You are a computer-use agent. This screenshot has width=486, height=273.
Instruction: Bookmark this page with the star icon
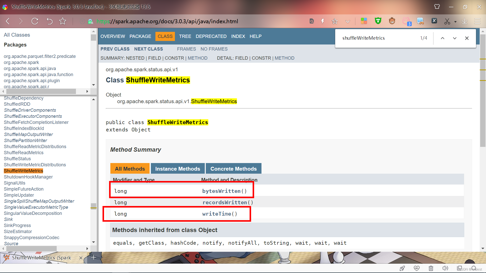point(63,21)
